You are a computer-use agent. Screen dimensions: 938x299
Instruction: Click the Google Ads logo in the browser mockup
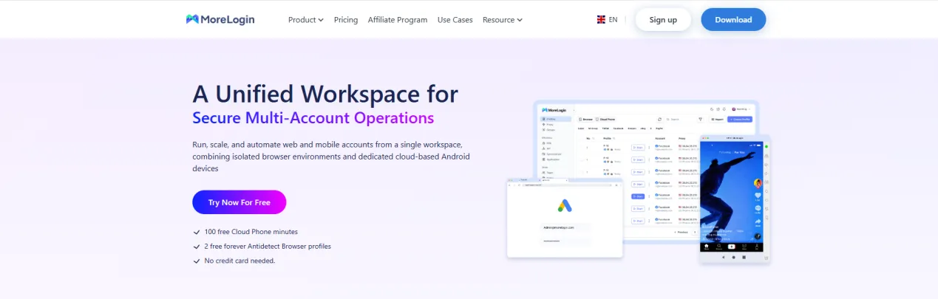(564, 205)
